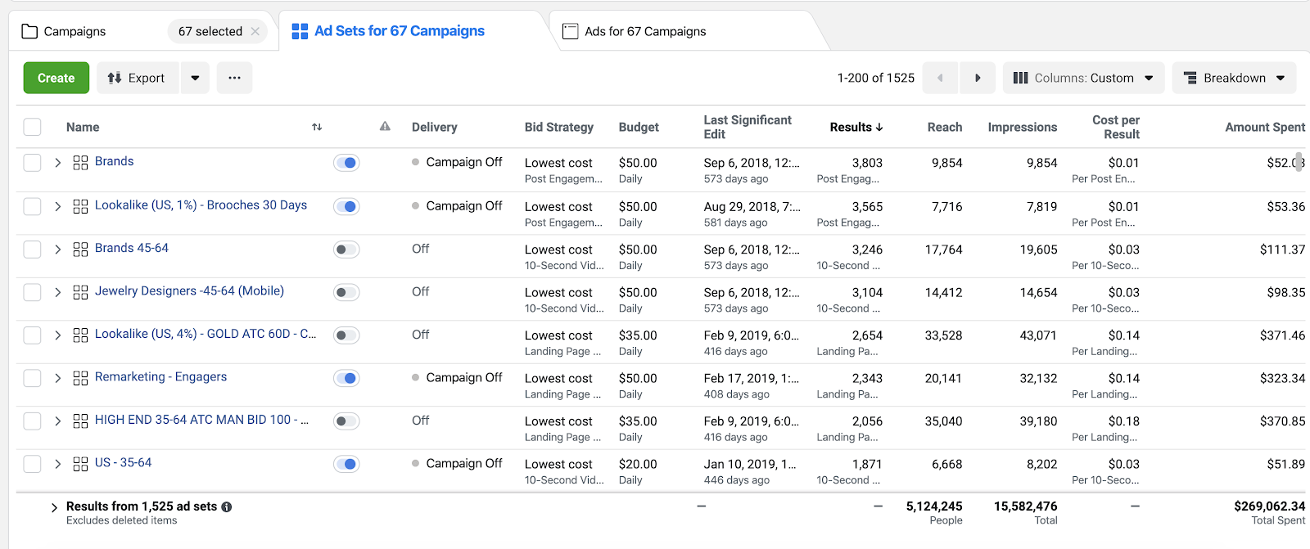
Task: Open the Ads for 67 Campaigns tab
Action: pyautogui.click(x=645, y=31)
